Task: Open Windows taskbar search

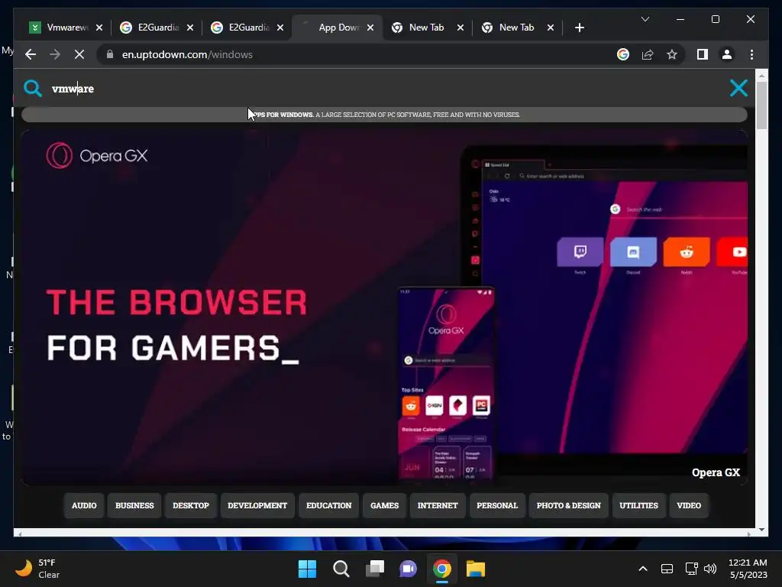Action: point(341,569)
